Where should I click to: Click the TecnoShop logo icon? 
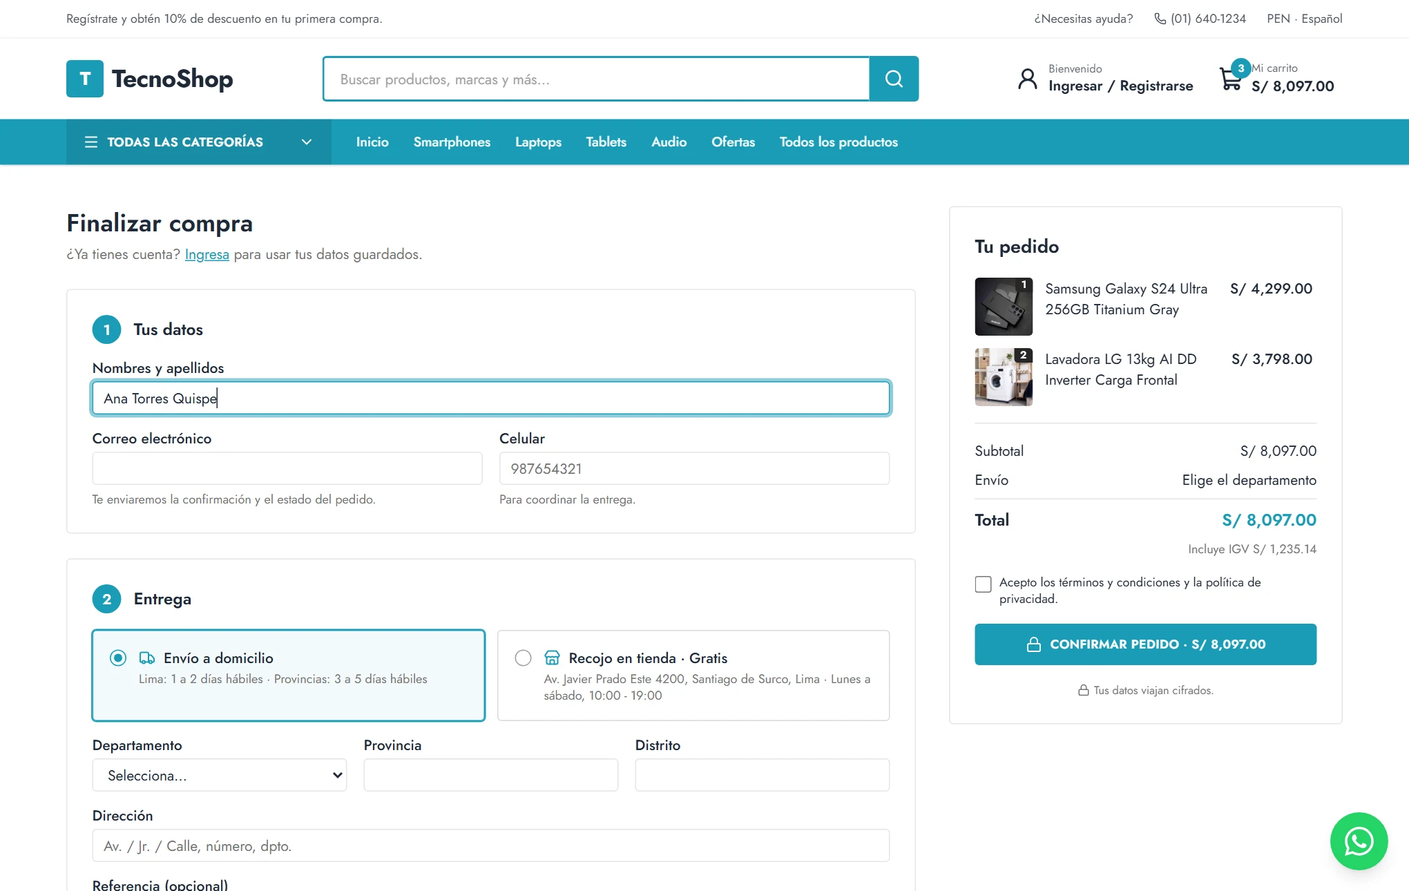(85, 79)
